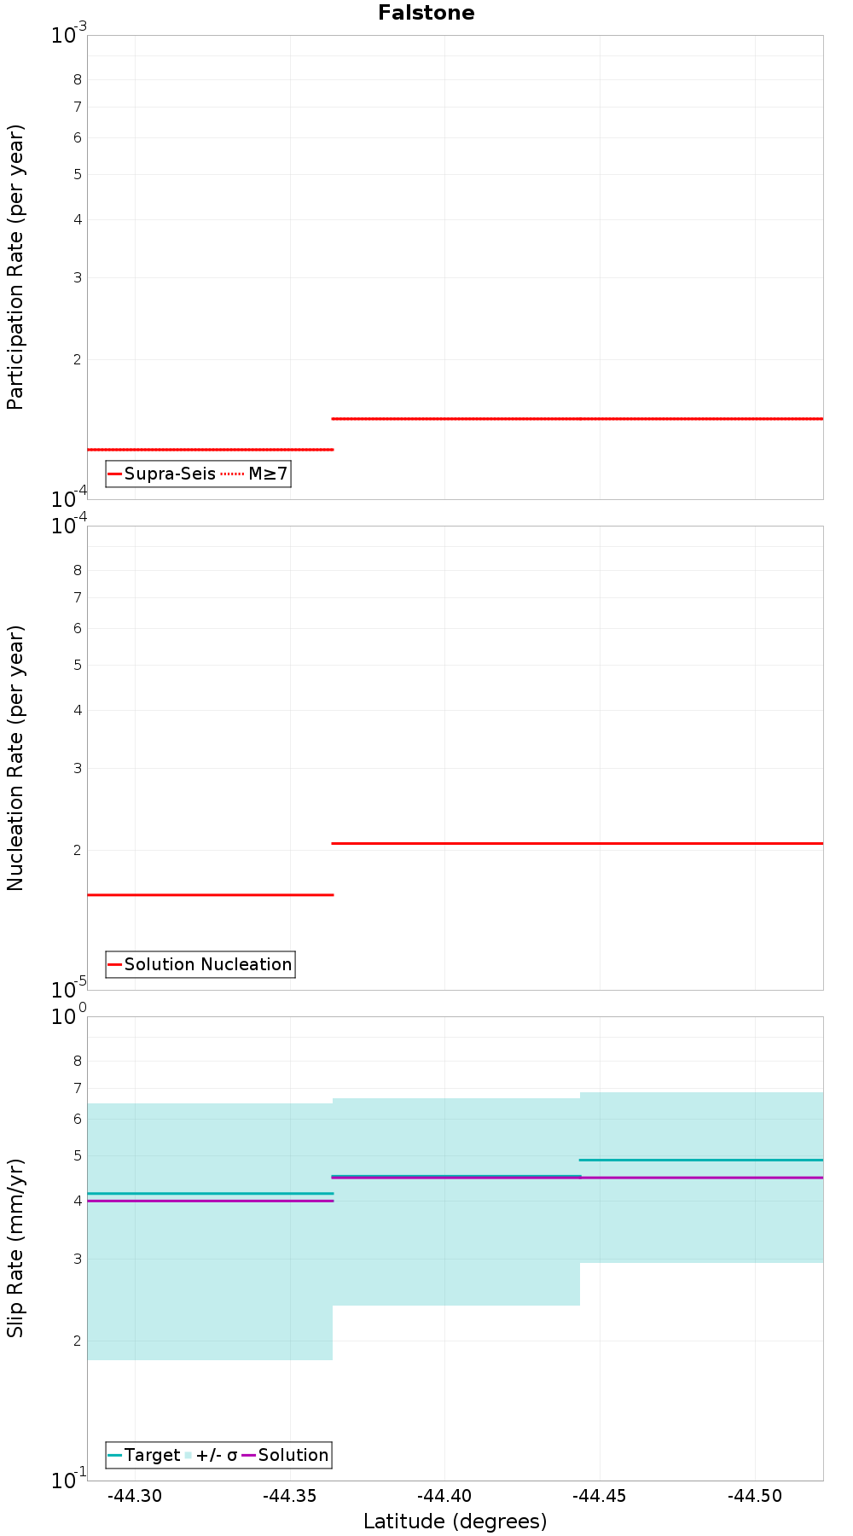Click the Slip Rate (mm/yr) axis label

tap(15, 1248)
